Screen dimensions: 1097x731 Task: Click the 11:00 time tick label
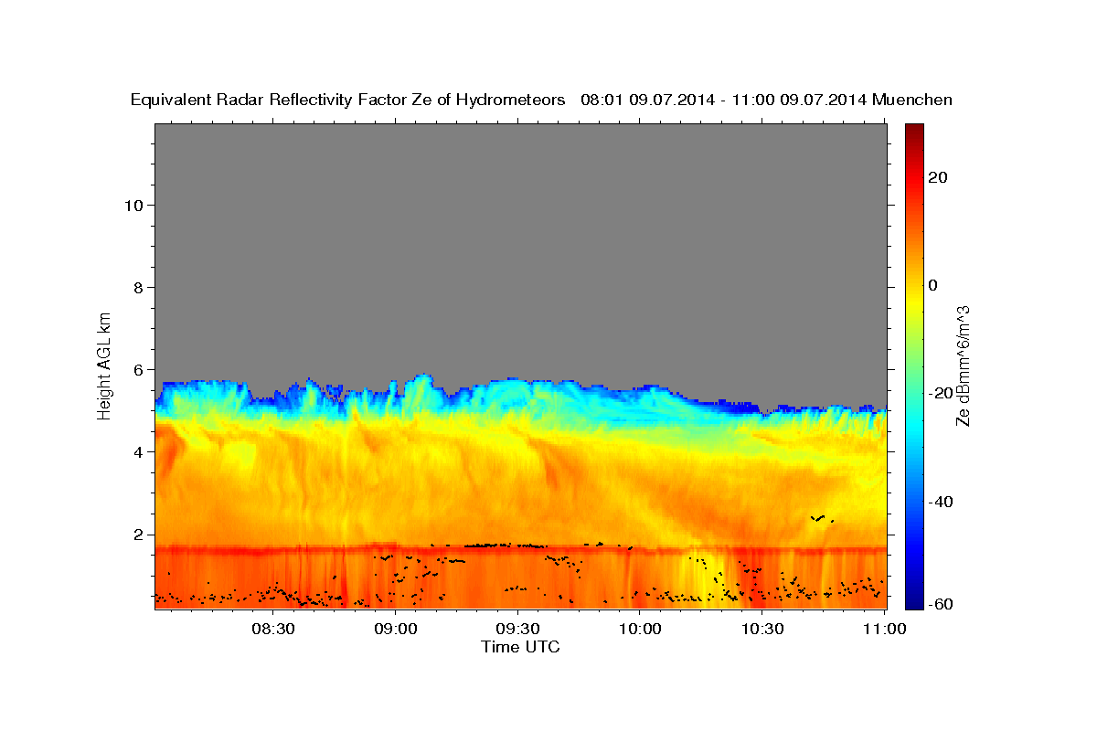(x=884, y=629)
